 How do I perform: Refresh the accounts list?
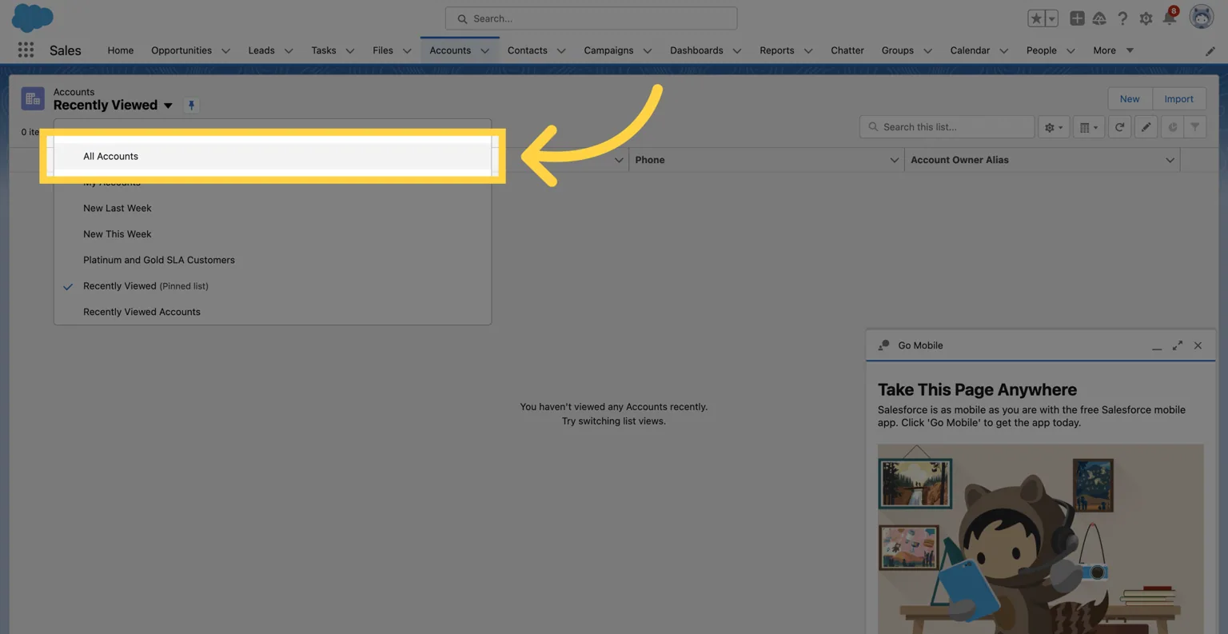[1119, 127]
